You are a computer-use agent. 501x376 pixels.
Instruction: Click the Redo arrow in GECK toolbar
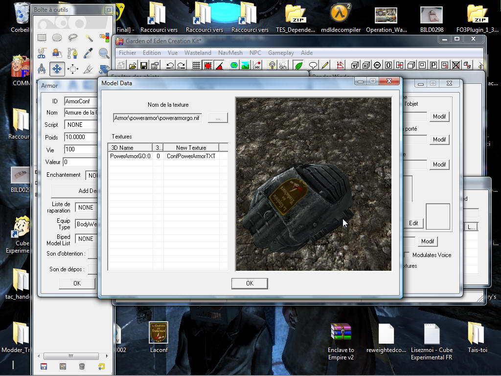[x=181, y=66]
